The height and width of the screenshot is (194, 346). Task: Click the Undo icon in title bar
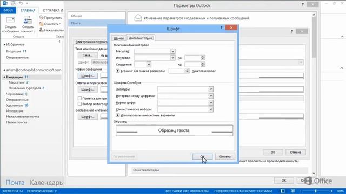[21, 3]
